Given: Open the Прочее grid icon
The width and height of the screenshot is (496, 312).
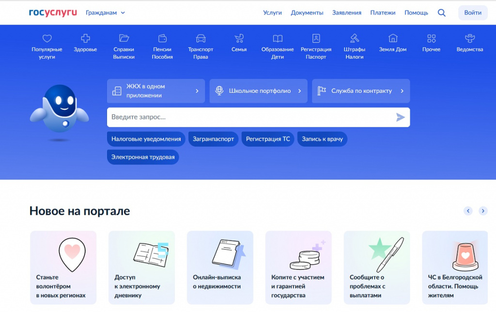Looking at the screenshot, I should (432, 38).
